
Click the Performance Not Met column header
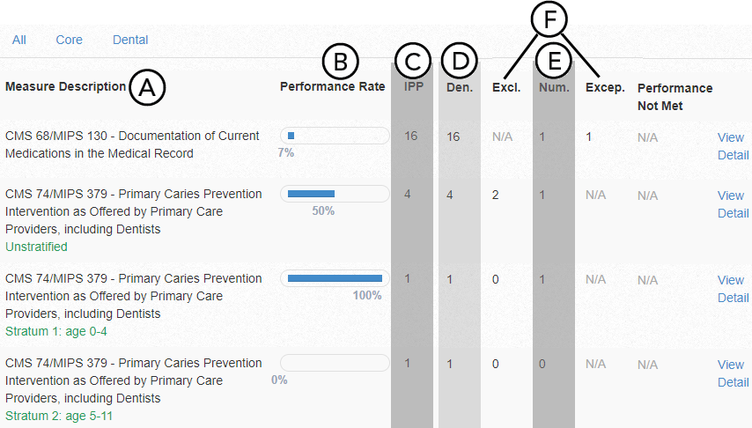pos(675,97)
